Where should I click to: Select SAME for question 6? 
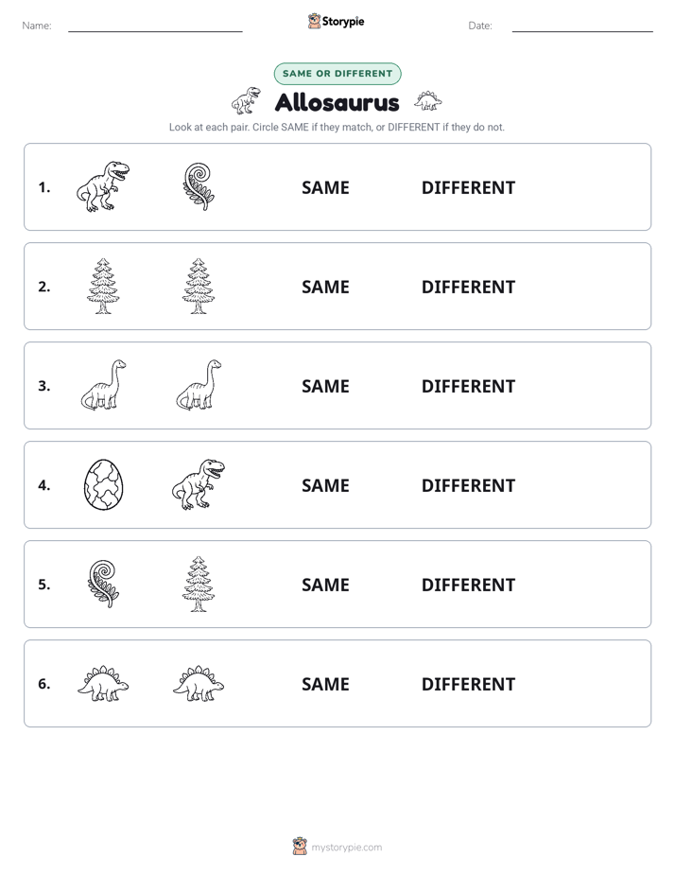click(326, 684)
